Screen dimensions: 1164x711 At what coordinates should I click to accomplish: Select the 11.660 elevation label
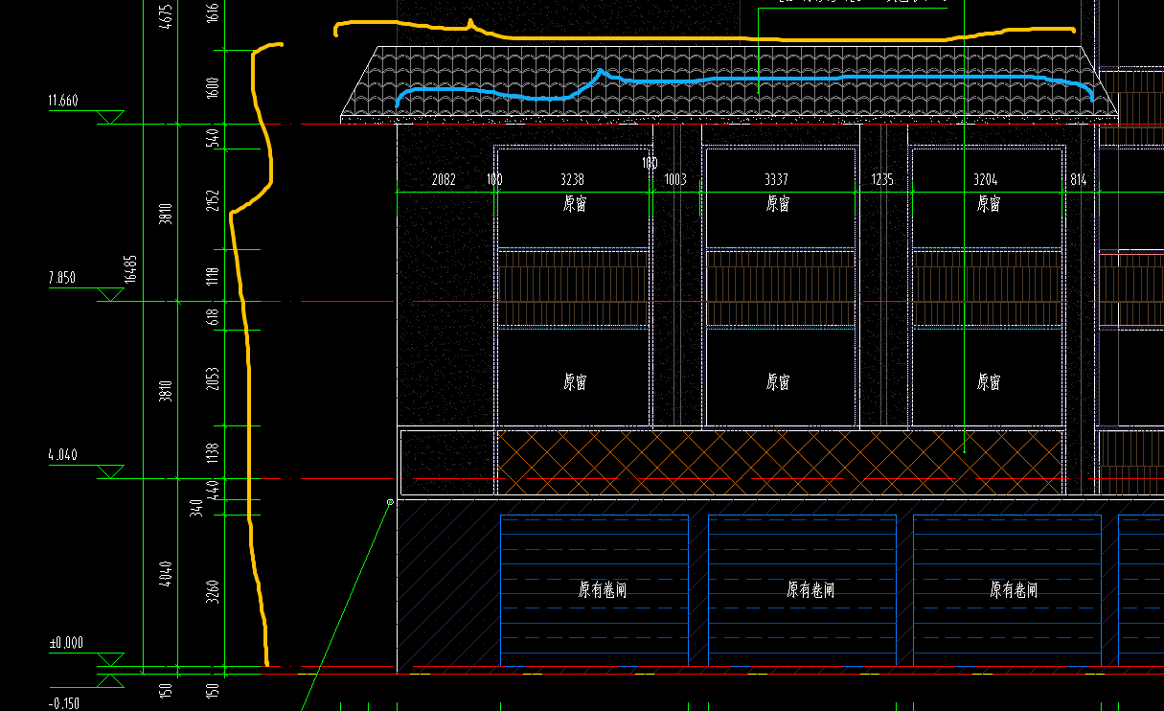click(63, 101)
